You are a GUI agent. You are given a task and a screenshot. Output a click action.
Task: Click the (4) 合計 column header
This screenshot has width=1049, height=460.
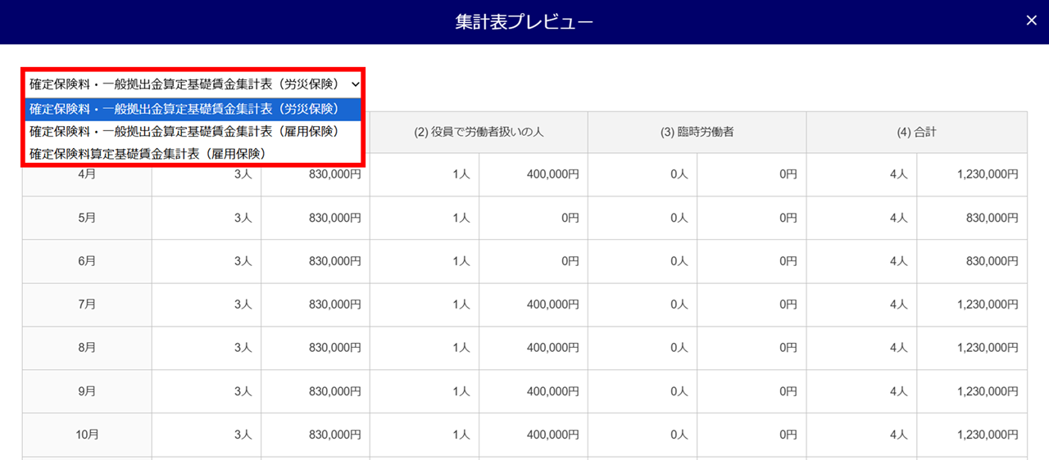coord(916,132)
